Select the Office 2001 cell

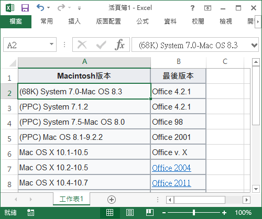(178, 137)
